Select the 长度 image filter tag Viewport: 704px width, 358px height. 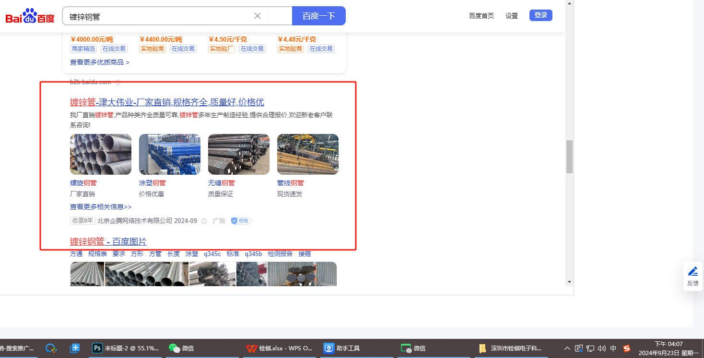174,254
